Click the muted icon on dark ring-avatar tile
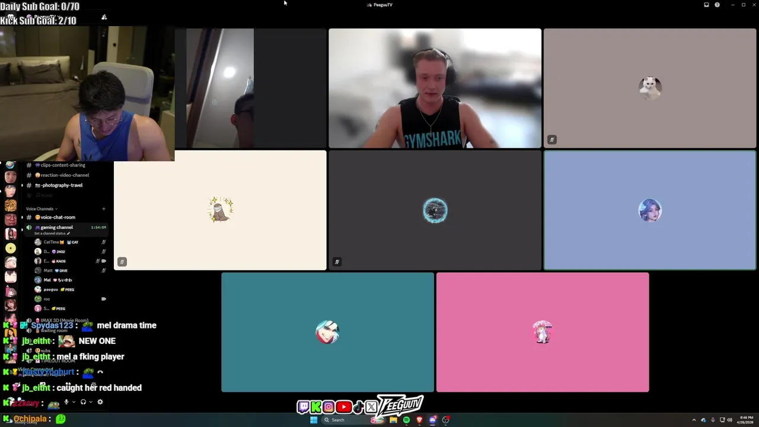This screenshot has height=427, width=759. [337, 262]
